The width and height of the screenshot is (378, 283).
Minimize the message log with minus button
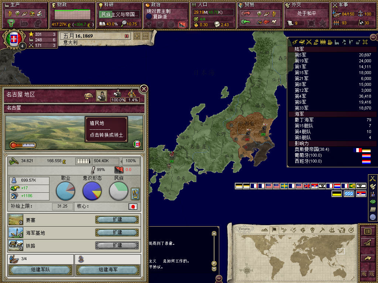coord(219,278)
